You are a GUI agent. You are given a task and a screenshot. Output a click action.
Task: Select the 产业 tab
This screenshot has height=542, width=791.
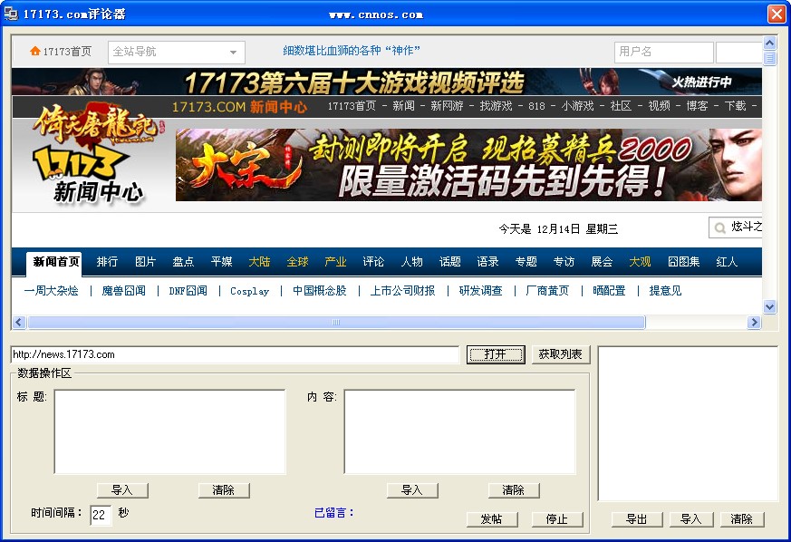click(335, 261)
